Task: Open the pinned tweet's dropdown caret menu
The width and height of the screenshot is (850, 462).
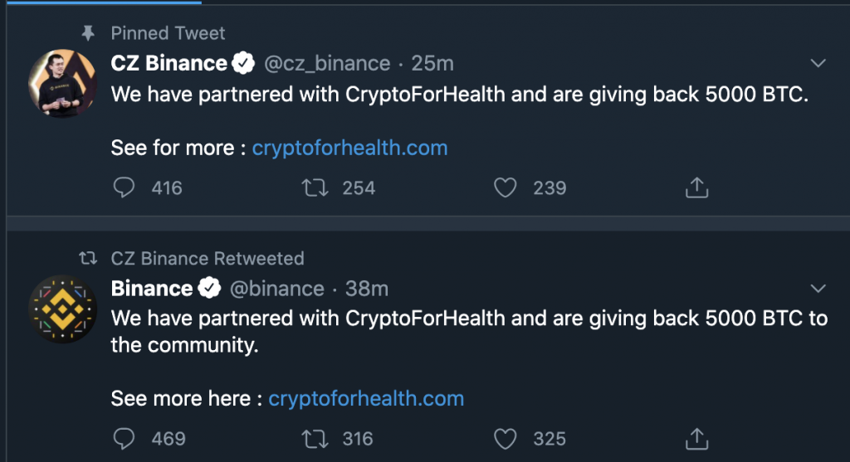Action: pyautogui.click(x=818, y=64)
